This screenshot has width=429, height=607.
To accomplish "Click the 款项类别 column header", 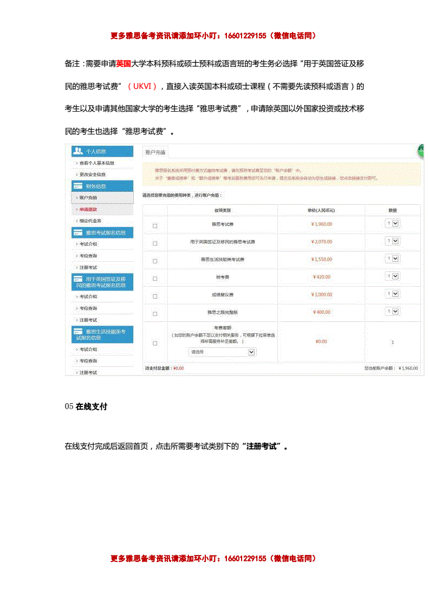I will point(223,211).
